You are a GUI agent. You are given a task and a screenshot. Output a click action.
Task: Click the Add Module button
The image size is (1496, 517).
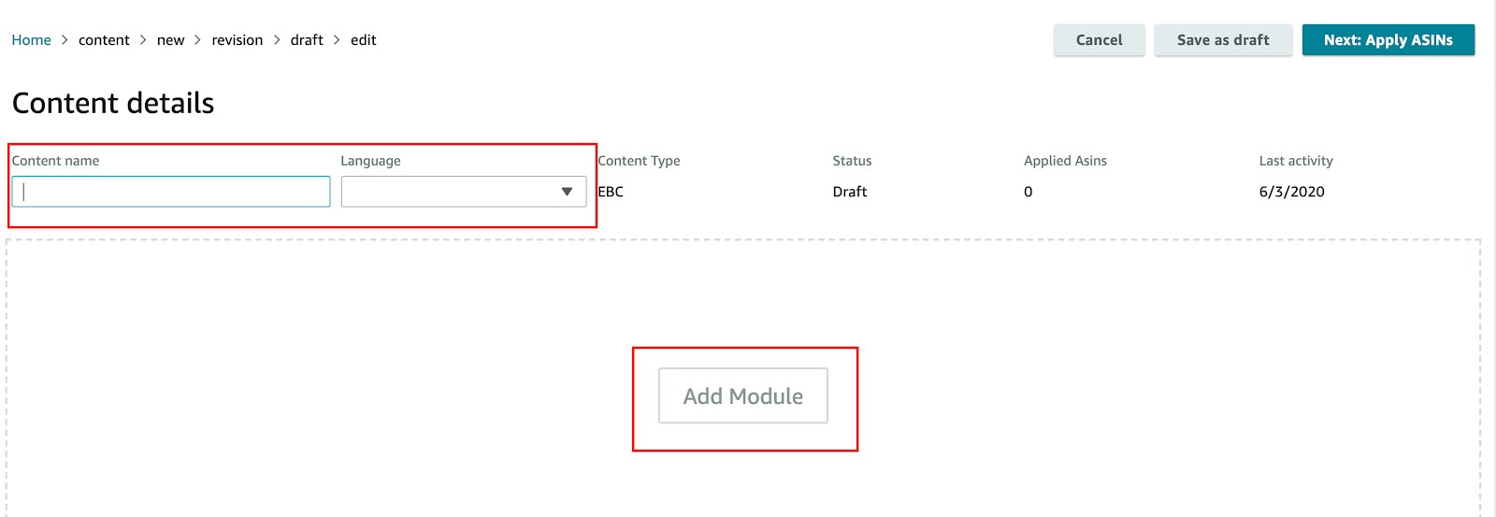tap(742, 395)
